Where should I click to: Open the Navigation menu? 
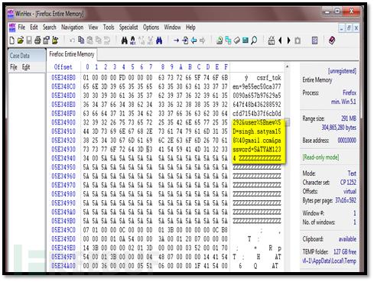coord(72,28)
